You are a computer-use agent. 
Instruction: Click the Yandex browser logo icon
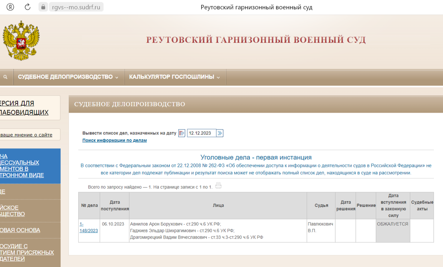point(10,6)
